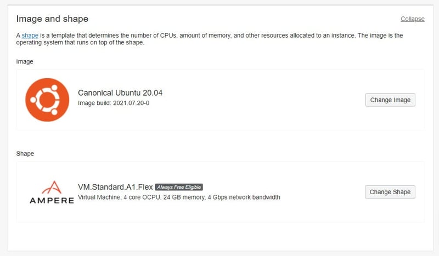This screenshot has height=256, width=439.
Task: Click the Always Free Eligible badge
Action: coord(179,187)
